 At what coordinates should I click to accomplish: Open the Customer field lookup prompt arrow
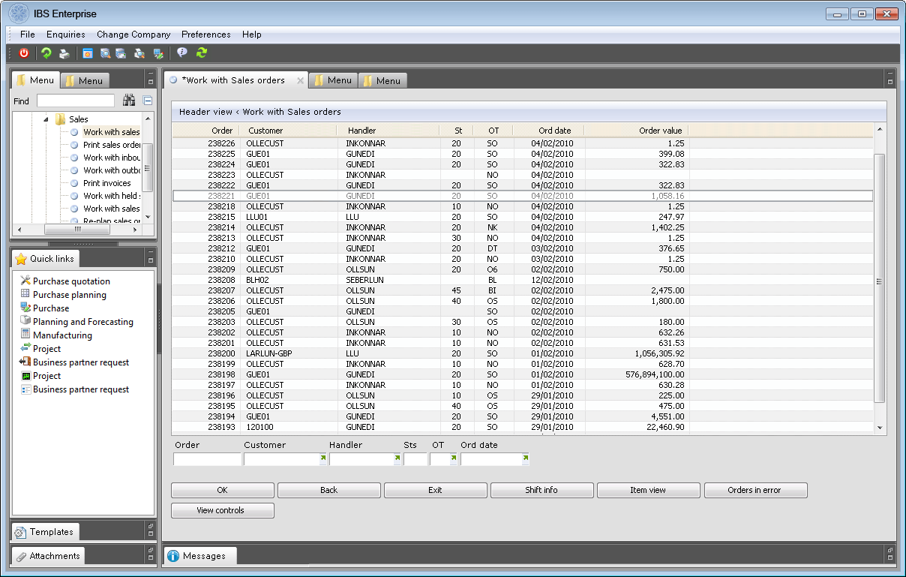[322, 458]
